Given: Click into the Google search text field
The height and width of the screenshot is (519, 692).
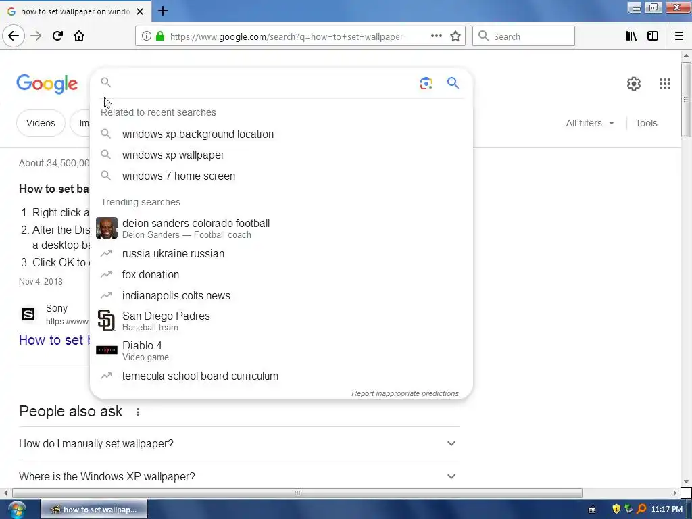Looking at the screenshot, I should point(263,82).
